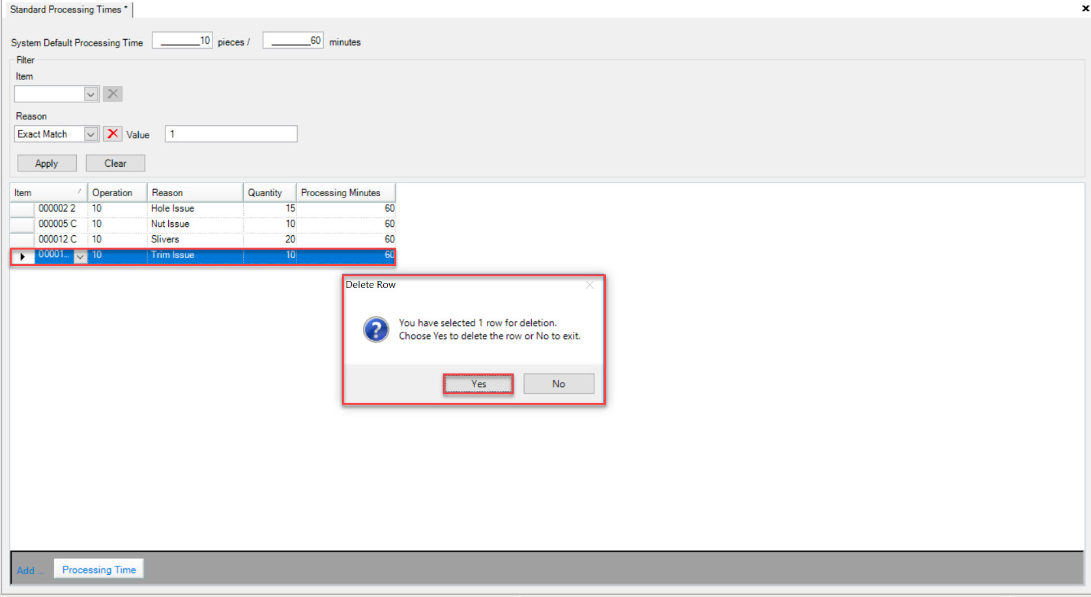Click row header of Slivers row
This screenshot has height=597, width=1091.
(x=22, y=239)
